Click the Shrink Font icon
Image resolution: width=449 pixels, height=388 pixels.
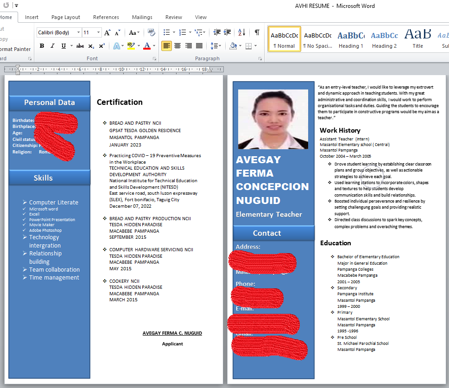point(117,32)
